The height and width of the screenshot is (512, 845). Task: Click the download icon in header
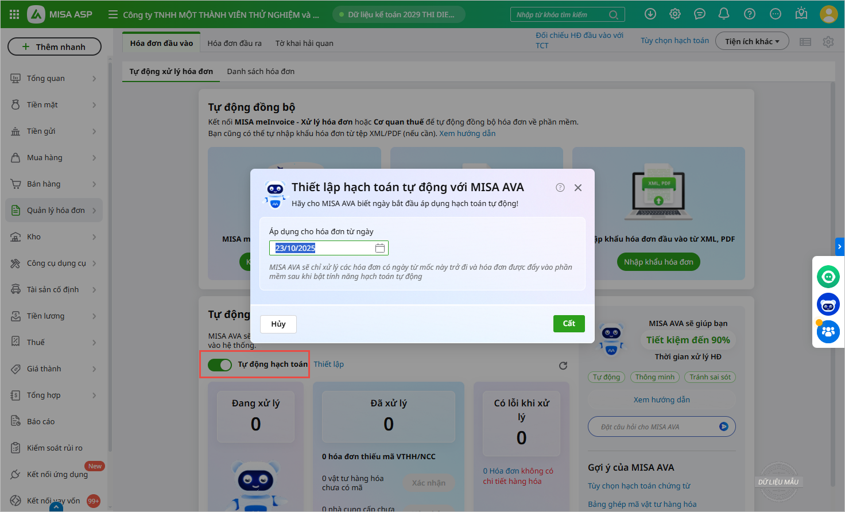pyautogui.click(x=650, y=14)
